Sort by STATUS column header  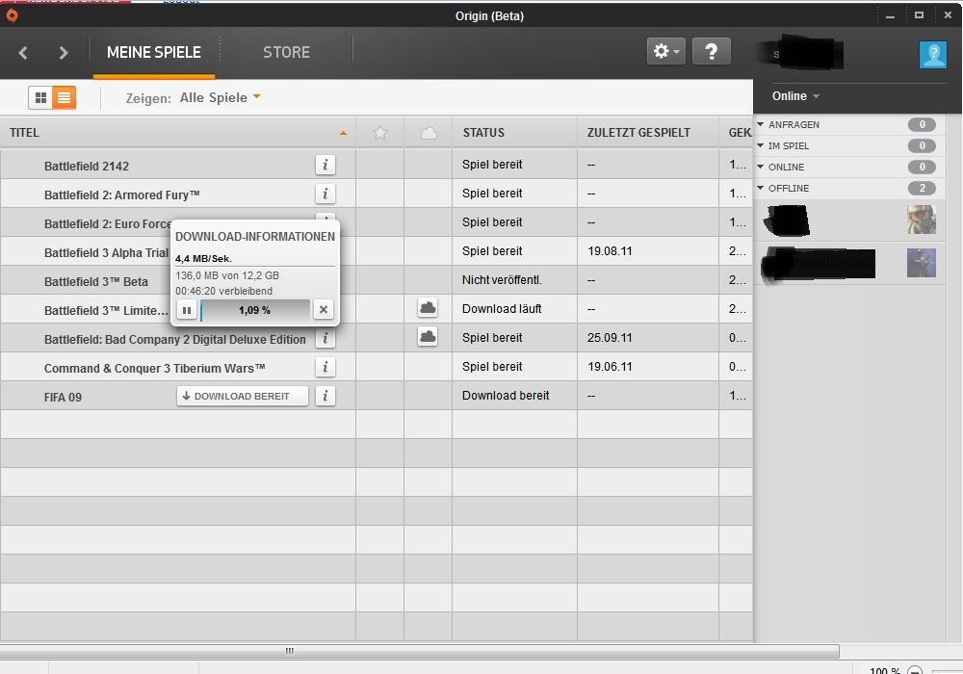[x=514, y=133]
